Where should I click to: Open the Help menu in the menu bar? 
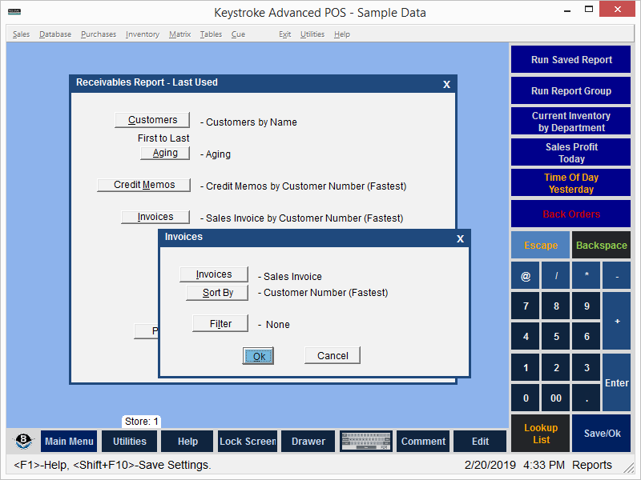pyautogui.click(x=342, y=34)
